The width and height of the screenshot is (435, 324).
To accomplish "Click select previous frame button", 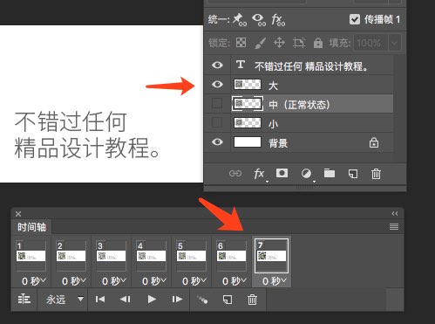I will (x=126, y=299).
